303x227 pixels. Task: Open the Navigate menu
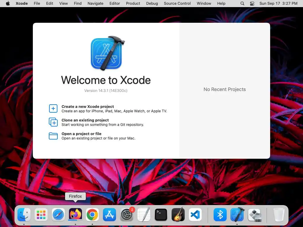96,4
